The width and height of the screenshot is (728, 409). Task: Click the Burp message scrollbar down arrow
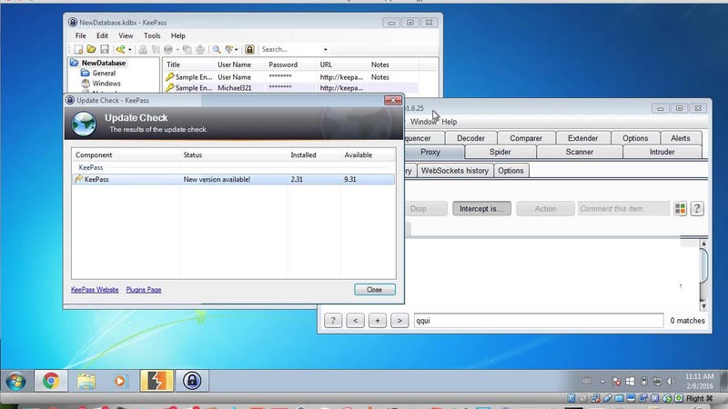tap(703, 306)
